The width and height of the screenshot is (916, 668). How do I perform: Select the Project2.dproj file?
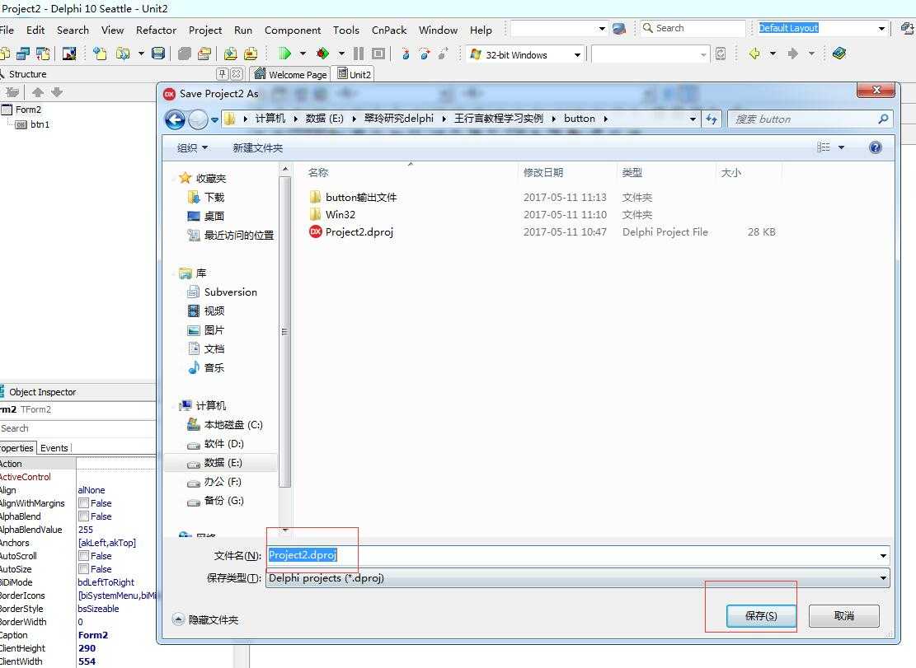click(x=359, y=232)
